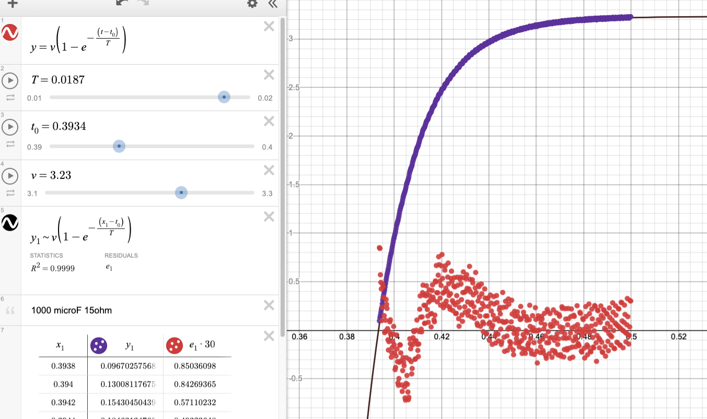Select table cell 0.3938

[x=63, y=366]
